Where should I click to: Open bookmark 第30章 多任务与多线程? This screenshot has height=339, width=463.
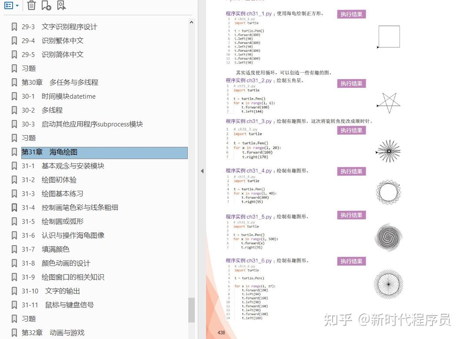pyautogui.click(x=60, y=83)
